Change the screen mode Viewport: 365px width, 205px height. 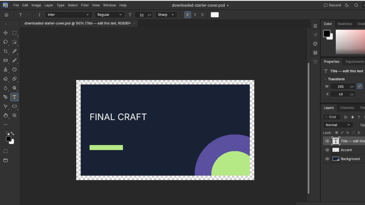click(6, 161)
